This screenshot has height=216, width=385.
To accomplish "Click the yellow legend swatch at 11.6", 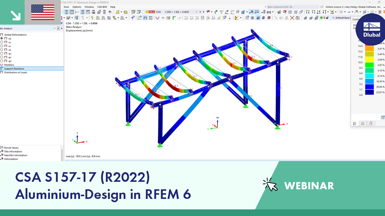I will point(369,59).
